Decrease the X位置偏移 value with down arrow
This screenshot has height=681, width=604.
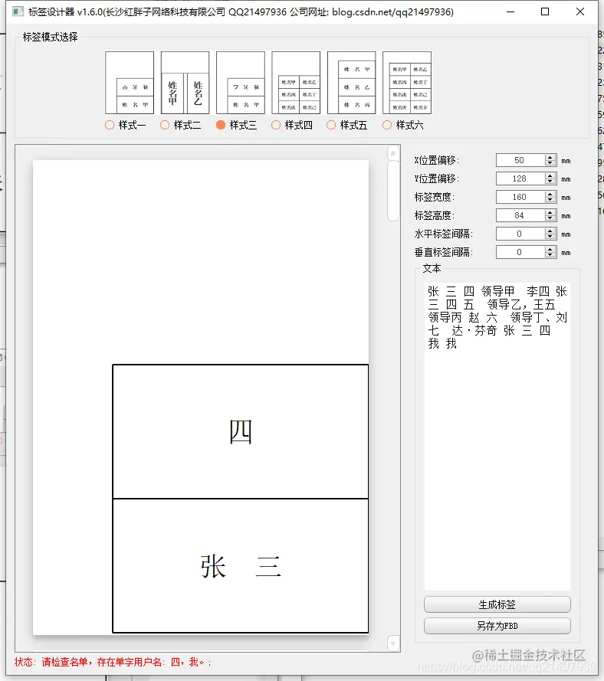click(x=550, y=163)
